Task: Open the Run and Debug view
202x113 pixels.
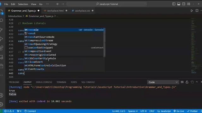Action: pyautogui.click(x=1, y=39)
